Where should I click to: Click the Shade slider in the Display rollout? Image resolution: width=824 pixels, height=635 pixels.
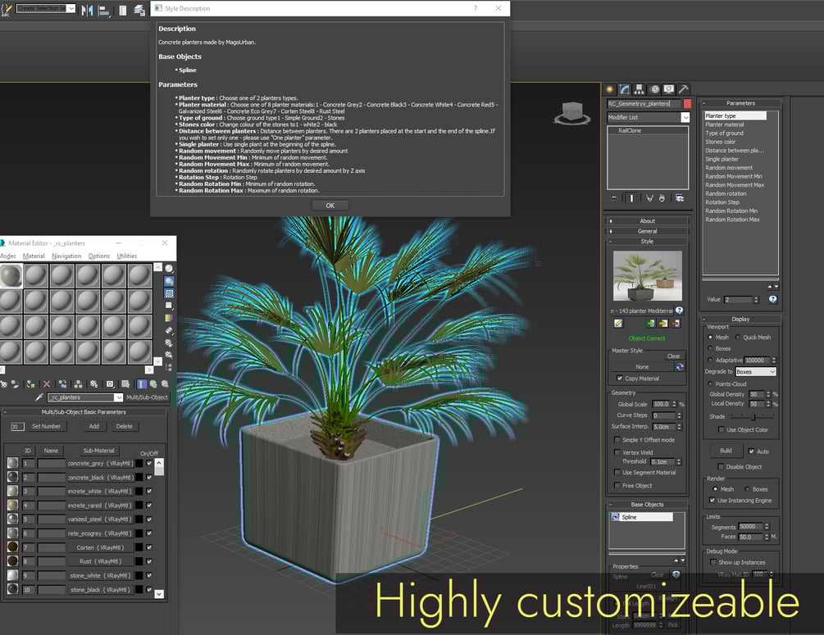(753, 416)
